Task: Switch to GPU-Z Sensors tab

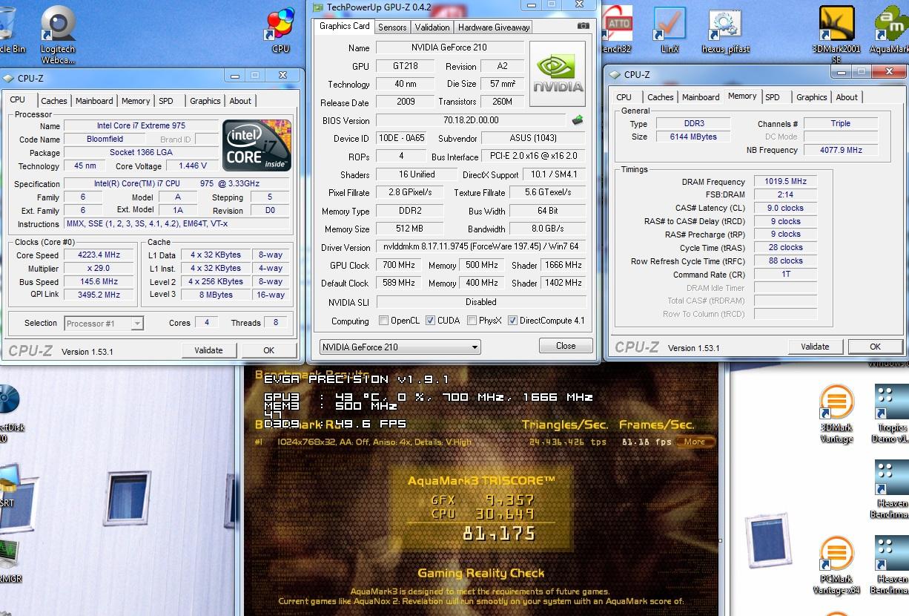Action: click(392, 27)
